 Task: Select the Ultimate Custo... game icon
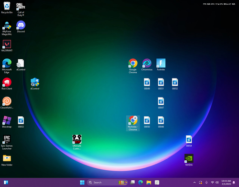tap(77, 142)
